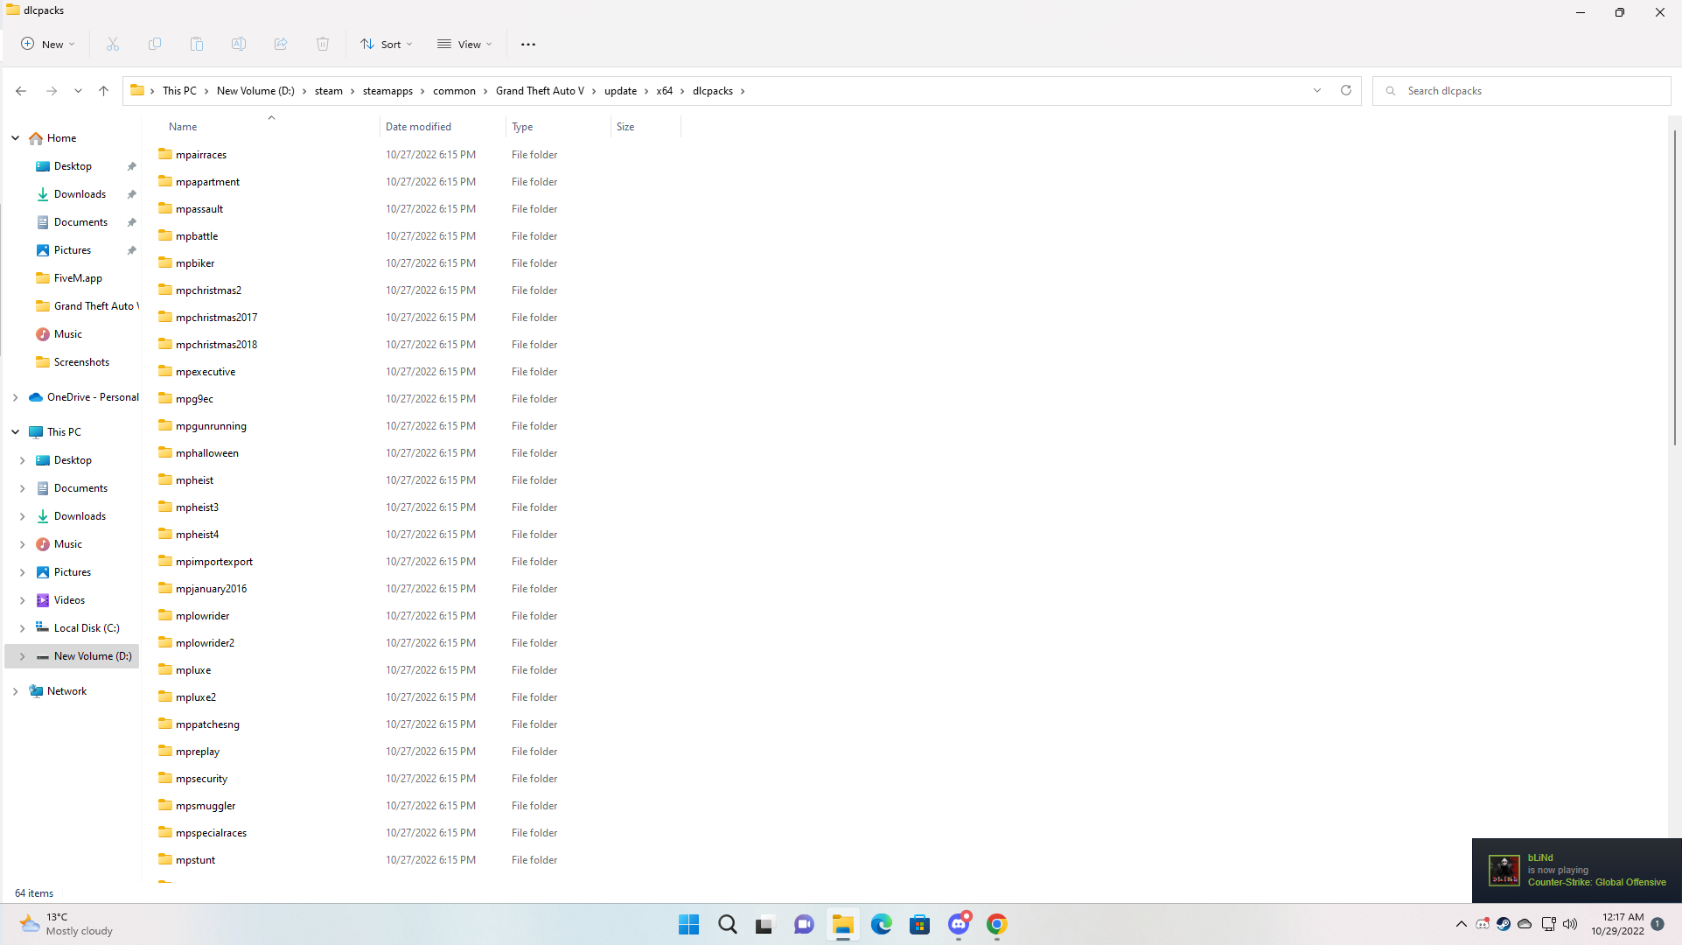Viewport: 1682px width, 945px height.
Task: Click 'update' breadcrumb in address bar
Action: pos(620,91)
